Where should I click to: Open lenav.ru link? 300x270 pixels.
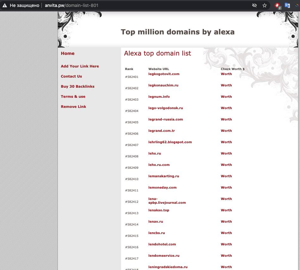(x=156, y=222)
